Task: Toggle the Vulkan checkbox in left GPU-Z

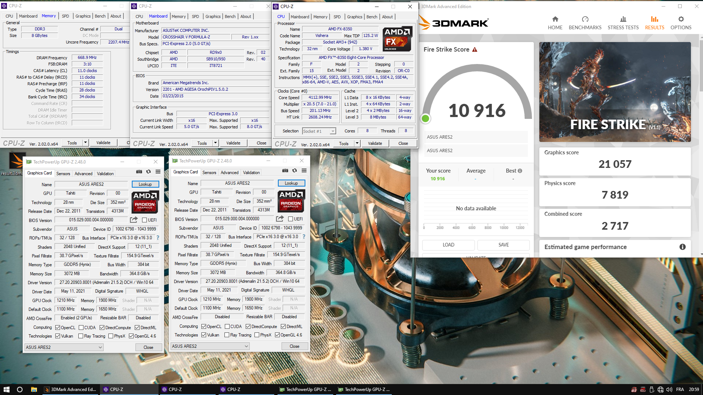Action: point(57,336)
